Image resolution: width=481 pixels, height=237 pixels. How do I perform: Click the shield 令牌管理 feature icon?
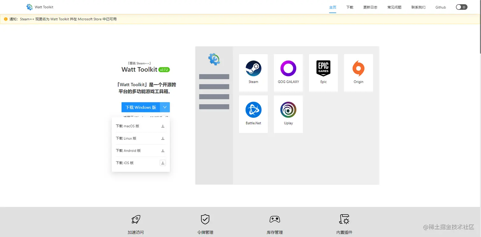click(205, 219)
